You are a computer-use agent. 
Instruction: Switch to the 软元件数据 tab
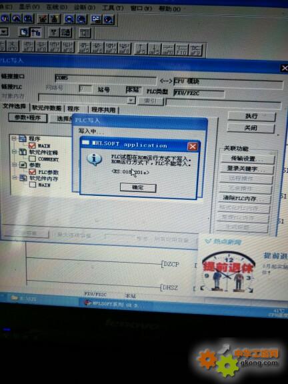[x=47, y=108]
